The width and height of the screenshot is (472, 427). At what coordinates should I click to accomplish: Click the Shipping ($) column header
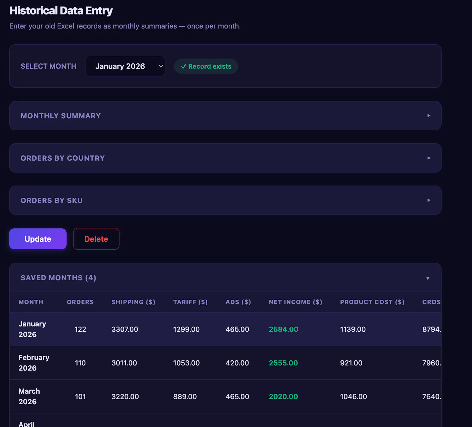133,302
